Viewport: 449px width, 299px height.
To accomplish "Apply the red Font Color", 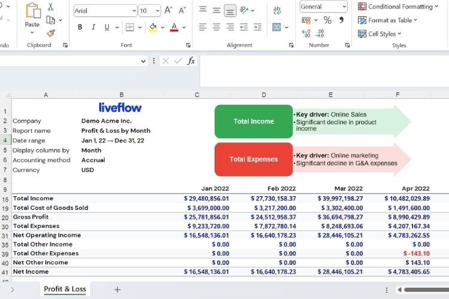I will [x=174, y=27].
